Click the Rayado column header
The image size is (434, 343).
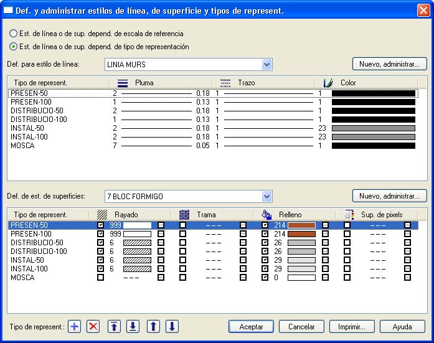click(x=130, y=215)
